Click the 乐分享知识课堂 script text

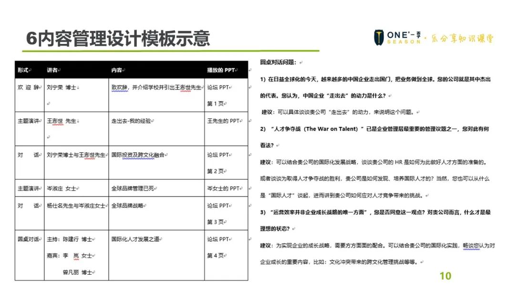[462, 39]
